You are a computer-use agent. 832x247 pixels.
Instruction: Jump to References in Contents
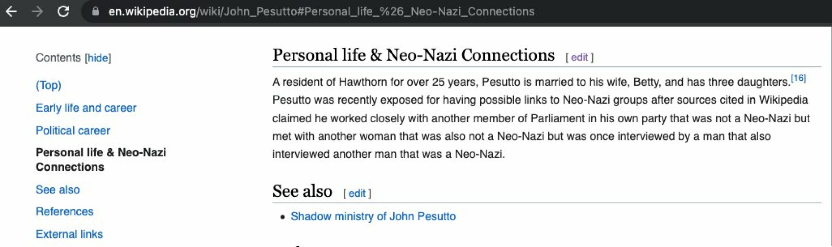coord(65,212)
